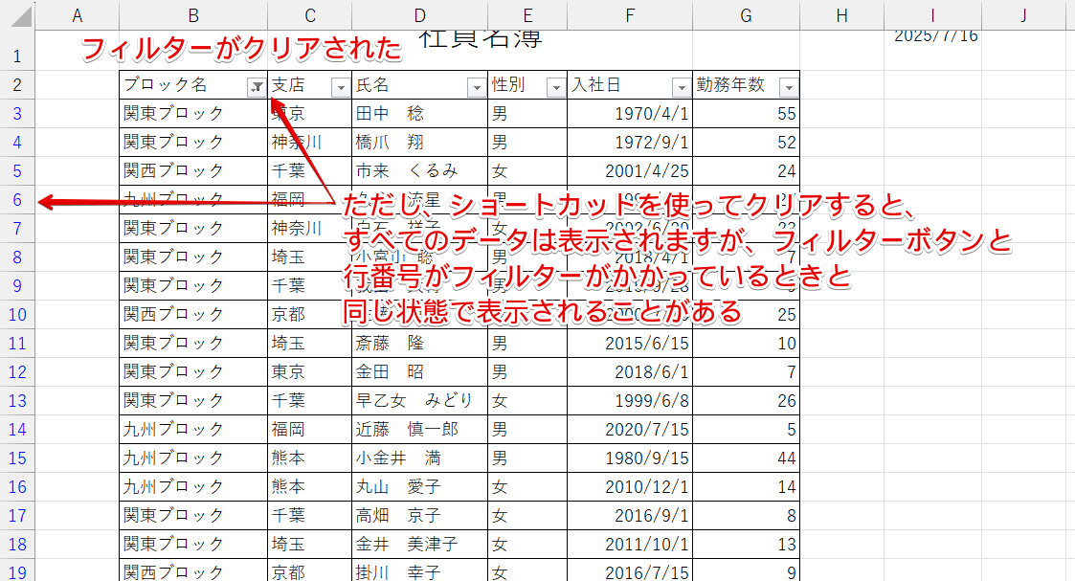Click the date cell 2020/7/15
This screenshot has width=1075, height=581.
coord(629,430)
